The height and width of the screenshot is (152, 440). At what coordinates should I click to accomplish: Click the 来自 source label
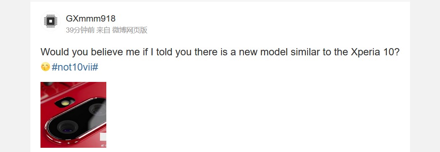click(103, 30)
